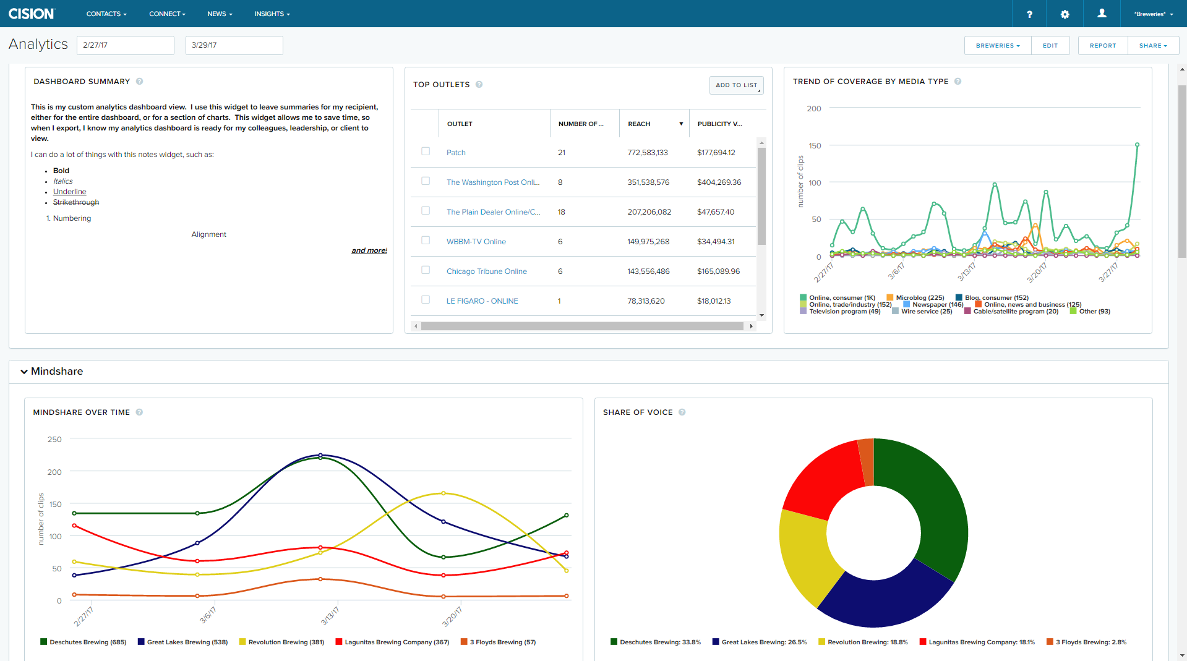Click the help question mark icon in the top bar
Screen dimensions: 1187x661
pos(1029,14)
